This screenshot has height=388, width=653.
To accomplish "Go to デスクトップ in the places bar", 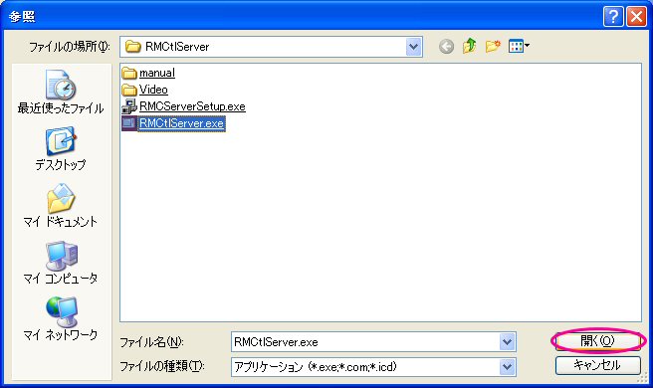I will (61, 149).
